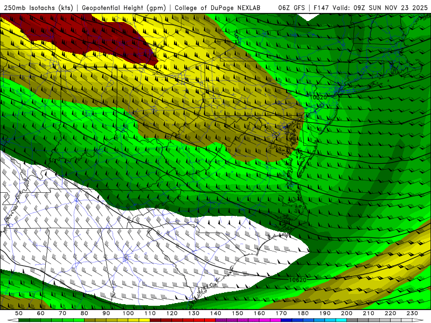Click legend value '140'
Viewport: 431px width, 323px height.
[215, 313]
